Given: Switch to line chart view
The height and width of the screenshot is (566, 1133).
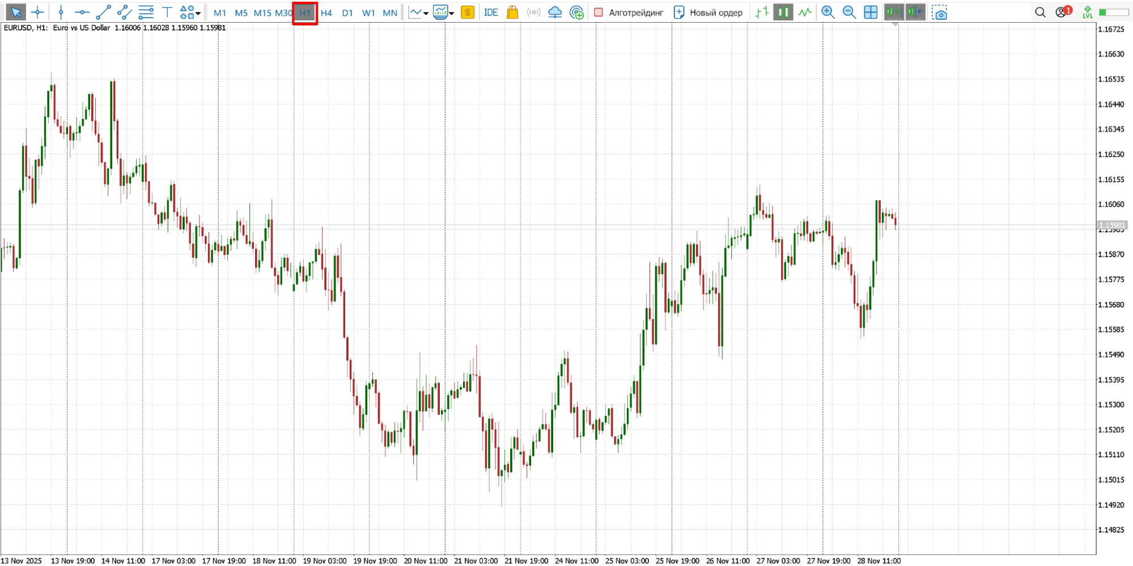Looking at the screenshot, I should [805, 12].
